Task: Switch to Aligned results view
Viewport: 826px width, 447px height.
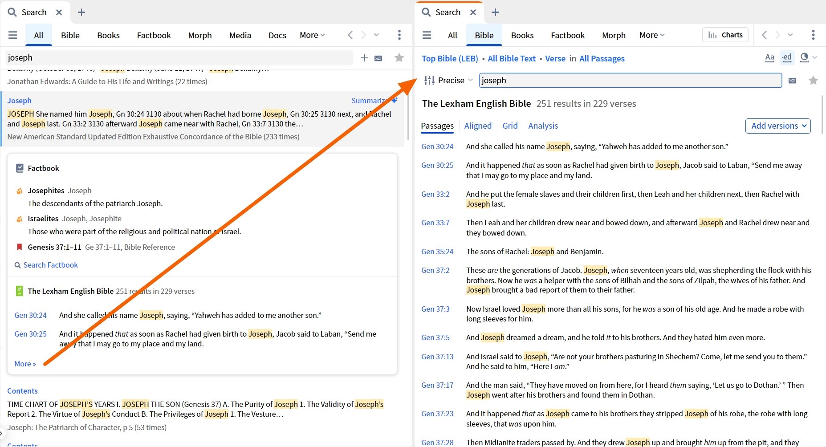Action: pos(478,126)
